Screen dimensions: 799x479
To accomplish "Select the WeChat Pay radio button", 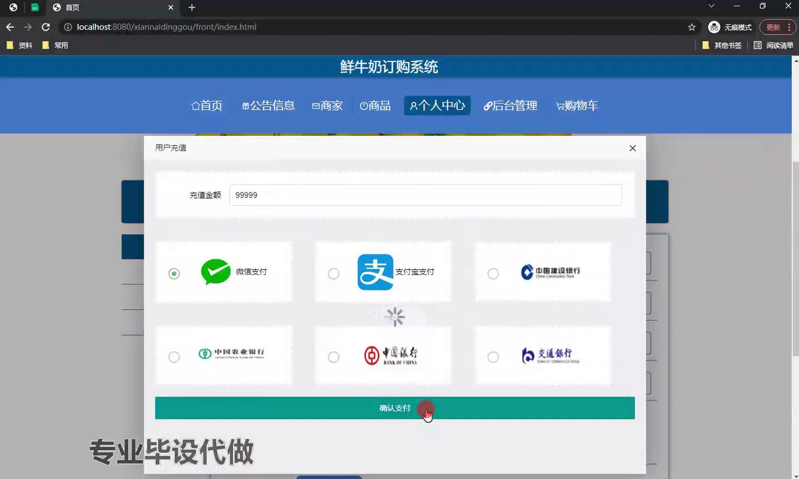I will 174,274.
